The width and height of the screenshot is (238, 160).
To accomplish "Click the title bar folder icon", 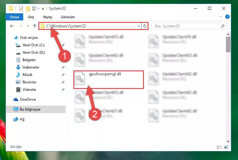I will click(11, 8).
